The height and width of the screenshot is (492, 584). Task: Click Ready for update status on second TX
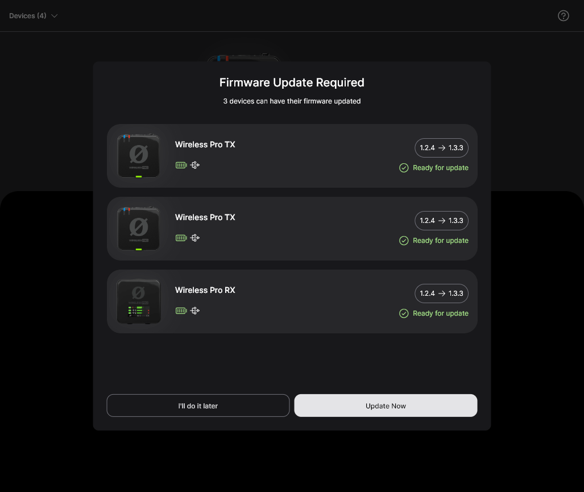(441, 241)
